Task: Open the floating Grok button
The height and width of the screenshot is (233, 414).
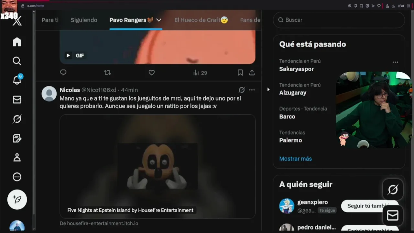Action: [393, 190]
